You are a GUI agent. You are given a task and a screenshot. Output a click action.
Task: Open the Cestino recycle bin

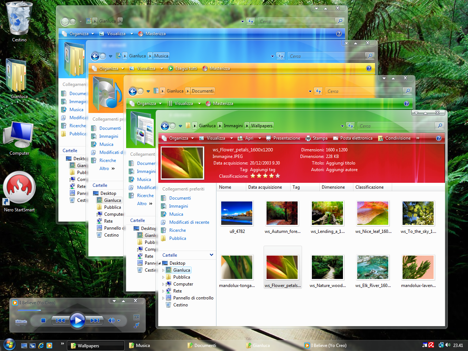click(18, 18)
